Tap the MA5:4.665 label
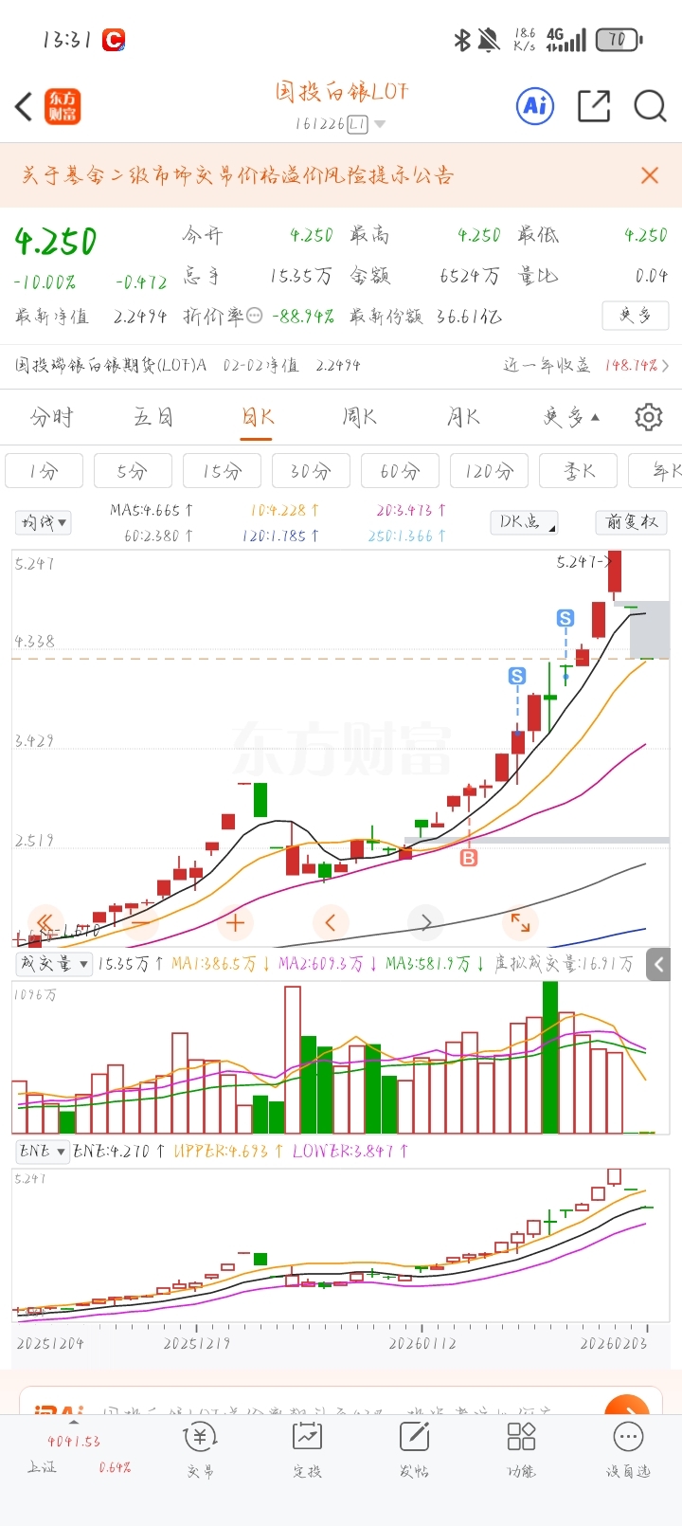 [152, 510]
